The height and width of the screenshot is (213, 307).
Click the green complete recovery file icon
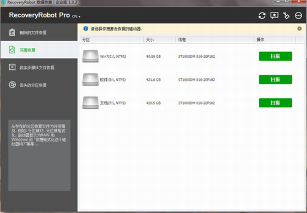[x=12, y=50]
